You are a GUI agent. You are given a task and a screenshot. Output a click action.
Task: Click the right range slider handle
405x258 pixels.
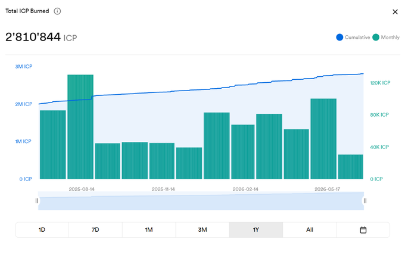(x=365, y=201)
